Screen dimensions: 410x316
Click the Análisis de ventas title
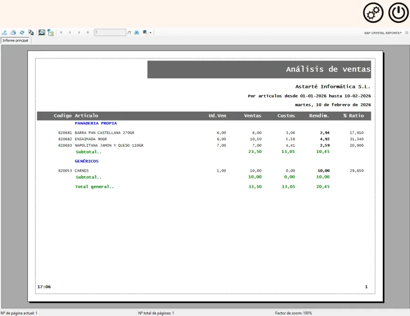[x=328, y=69]
